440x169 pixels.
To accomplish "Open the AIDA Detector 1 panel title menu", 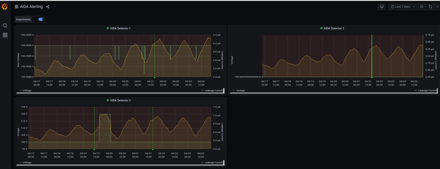I will [x=120, y=28].
